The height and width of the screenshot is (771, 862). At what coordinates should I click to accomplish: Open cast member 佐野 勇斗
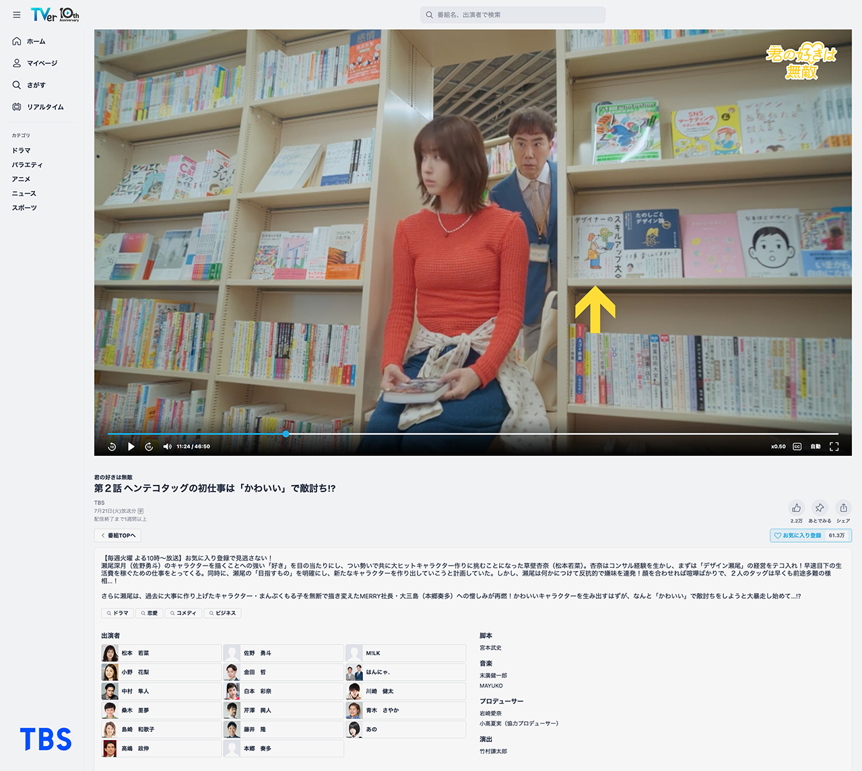(284, 653)
